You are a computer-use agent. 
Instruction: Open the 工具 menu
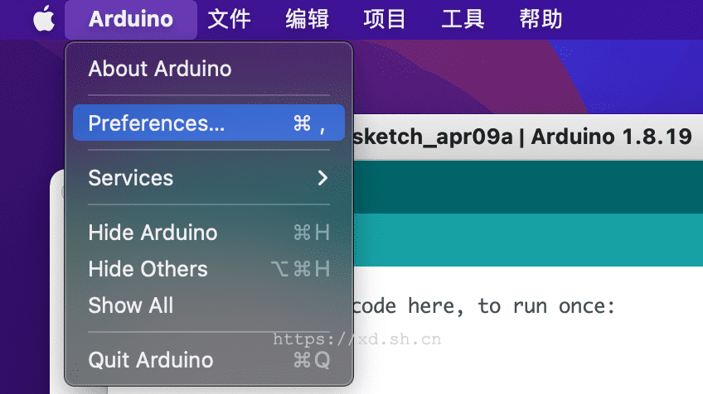(x=463, y=19)
